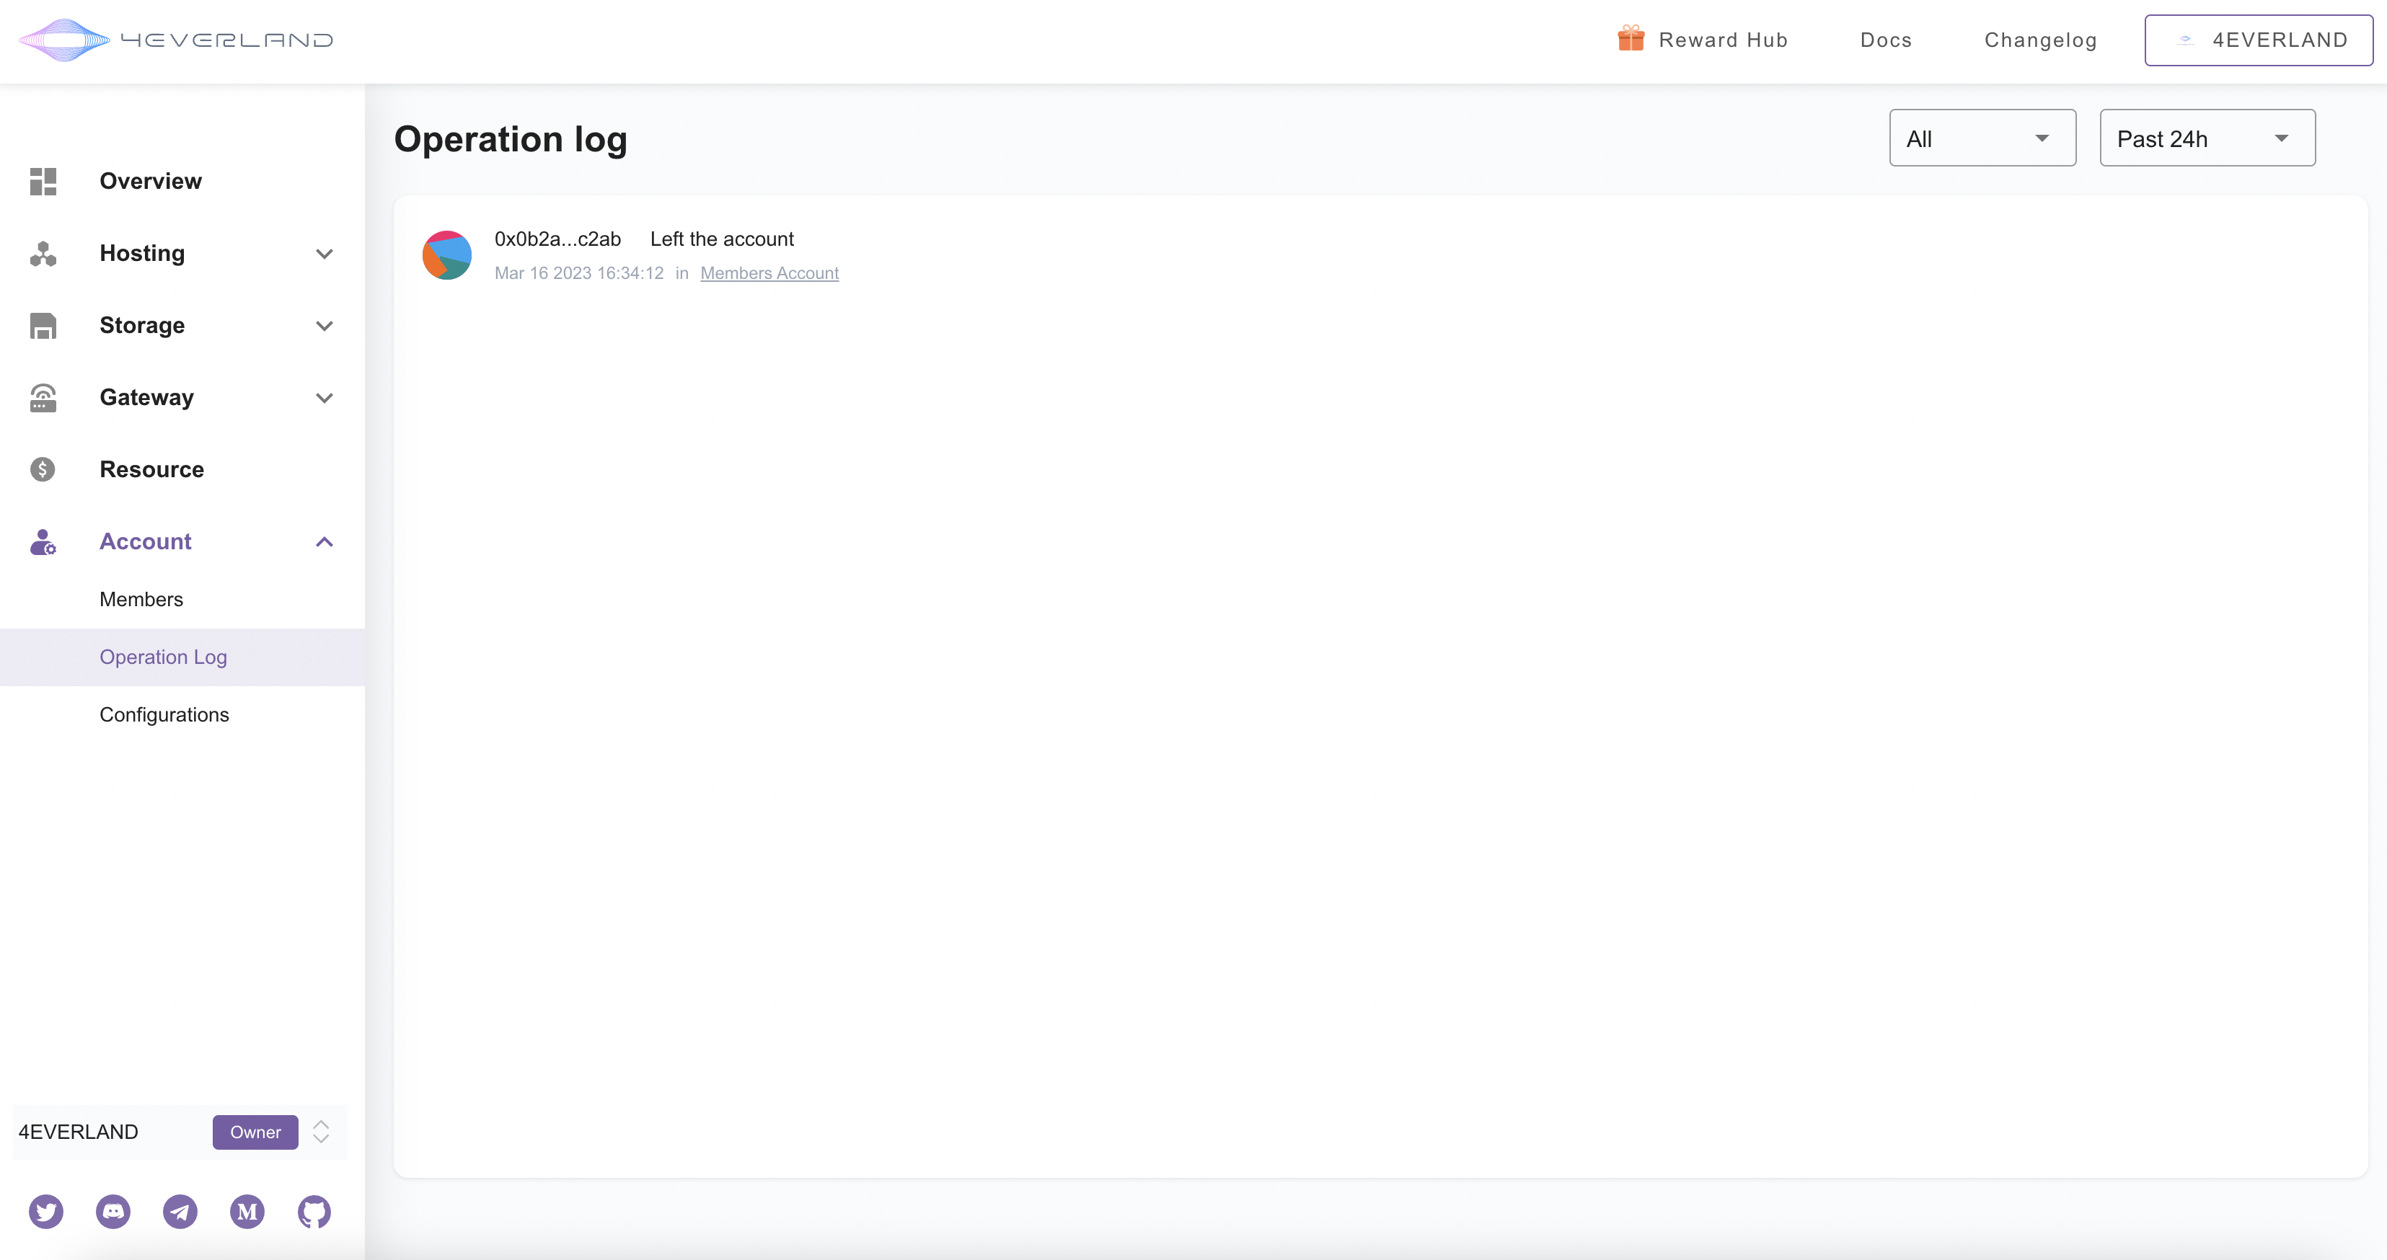This screenshot has height=1260, width=2387.
Task: Open the Discord community icon
Action: (x=113, y=1211)
